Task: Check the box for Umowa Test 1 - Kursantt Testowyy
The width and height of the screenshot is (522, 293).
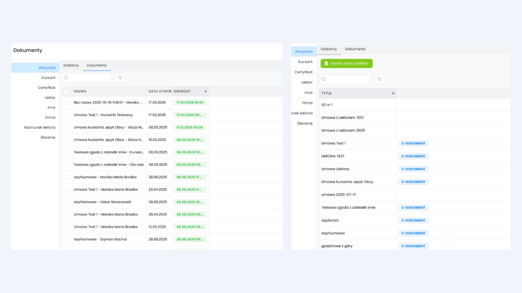Action: tap(66, 115)
